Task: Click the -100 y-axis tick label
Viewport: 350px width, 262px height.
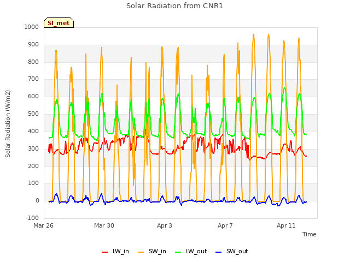Action: 32,218
